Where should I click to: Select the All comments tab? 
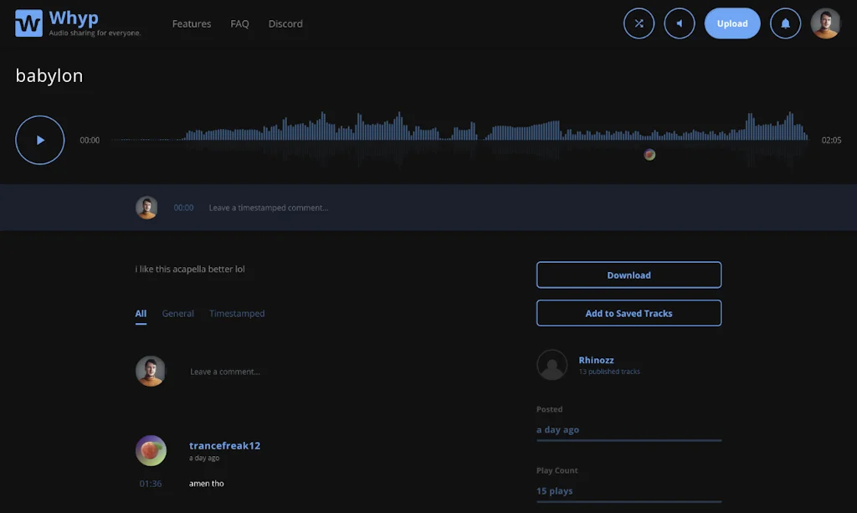pos(141,314)
